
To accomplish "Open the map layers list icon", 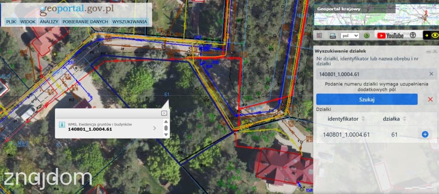I will pos(319,36).
